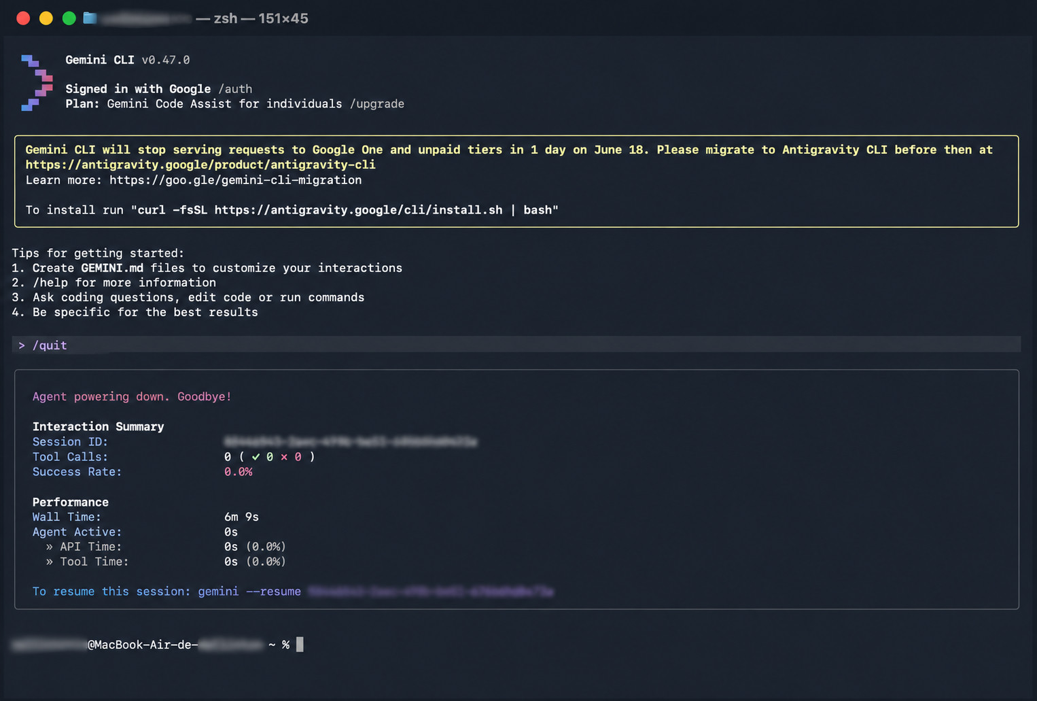Click the Gemini CLI v0.47.0 version text
The image size is (1037, 701).
click(x=128, y=60)
